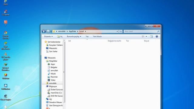The image size is (194, 109).
Task: Expand the arrow after AppData in address bar
Action: 78,31
